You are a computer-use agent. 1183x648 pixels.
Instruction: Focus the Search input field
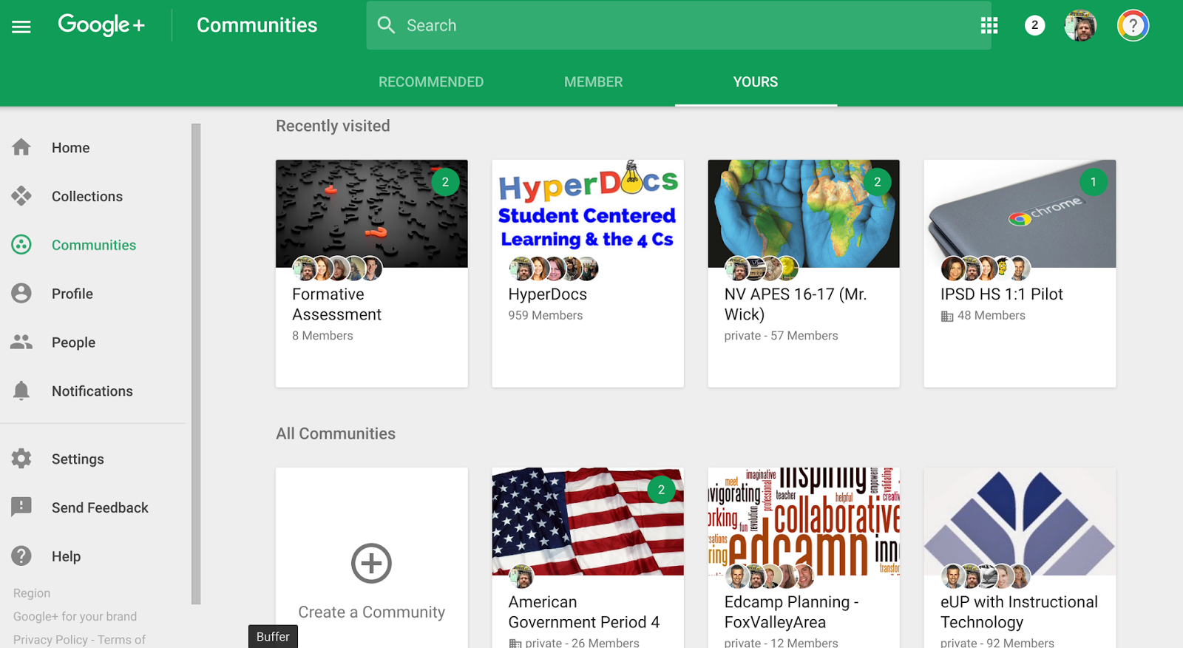pyautogui.click(x=679, y=25)
